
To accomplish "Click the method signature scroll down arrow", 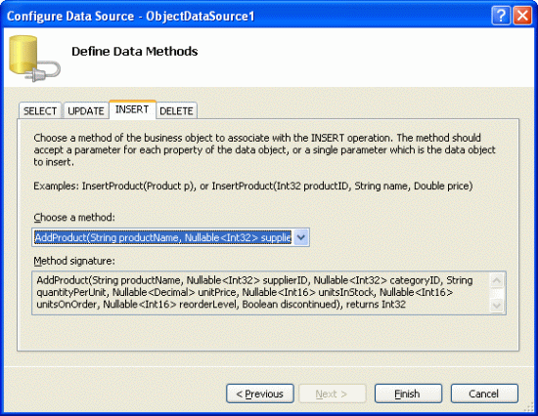I will point(497,305).
